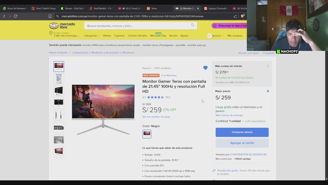Image resolution: width=328 pixels, height=185 pixels.
Task: Click the heart favorite icon
Action: 206,68
